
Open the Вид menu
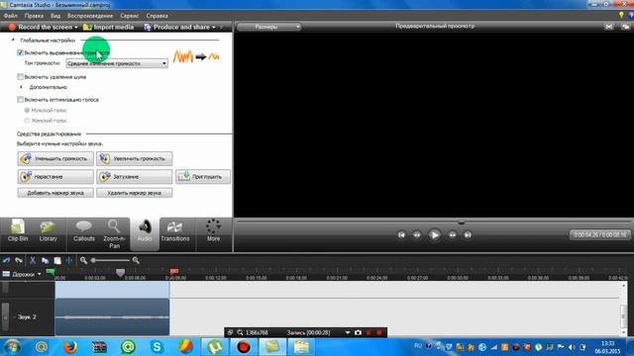click(x=55, y=16)
